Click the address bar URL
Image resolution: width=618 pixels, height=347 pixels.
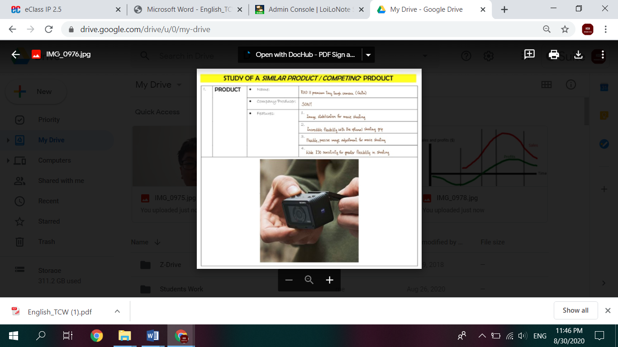(x=145, y=29)
